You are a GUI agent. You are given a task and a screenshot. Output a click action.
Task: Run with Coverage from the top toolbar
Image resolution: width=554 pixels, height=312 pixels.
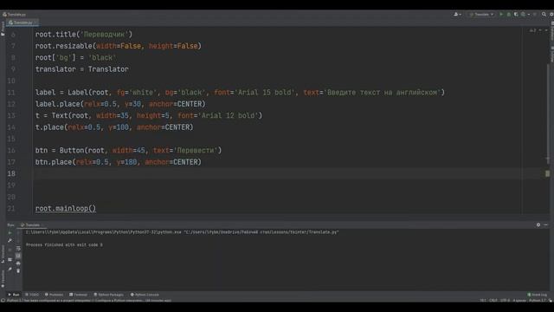pos(516,15)
